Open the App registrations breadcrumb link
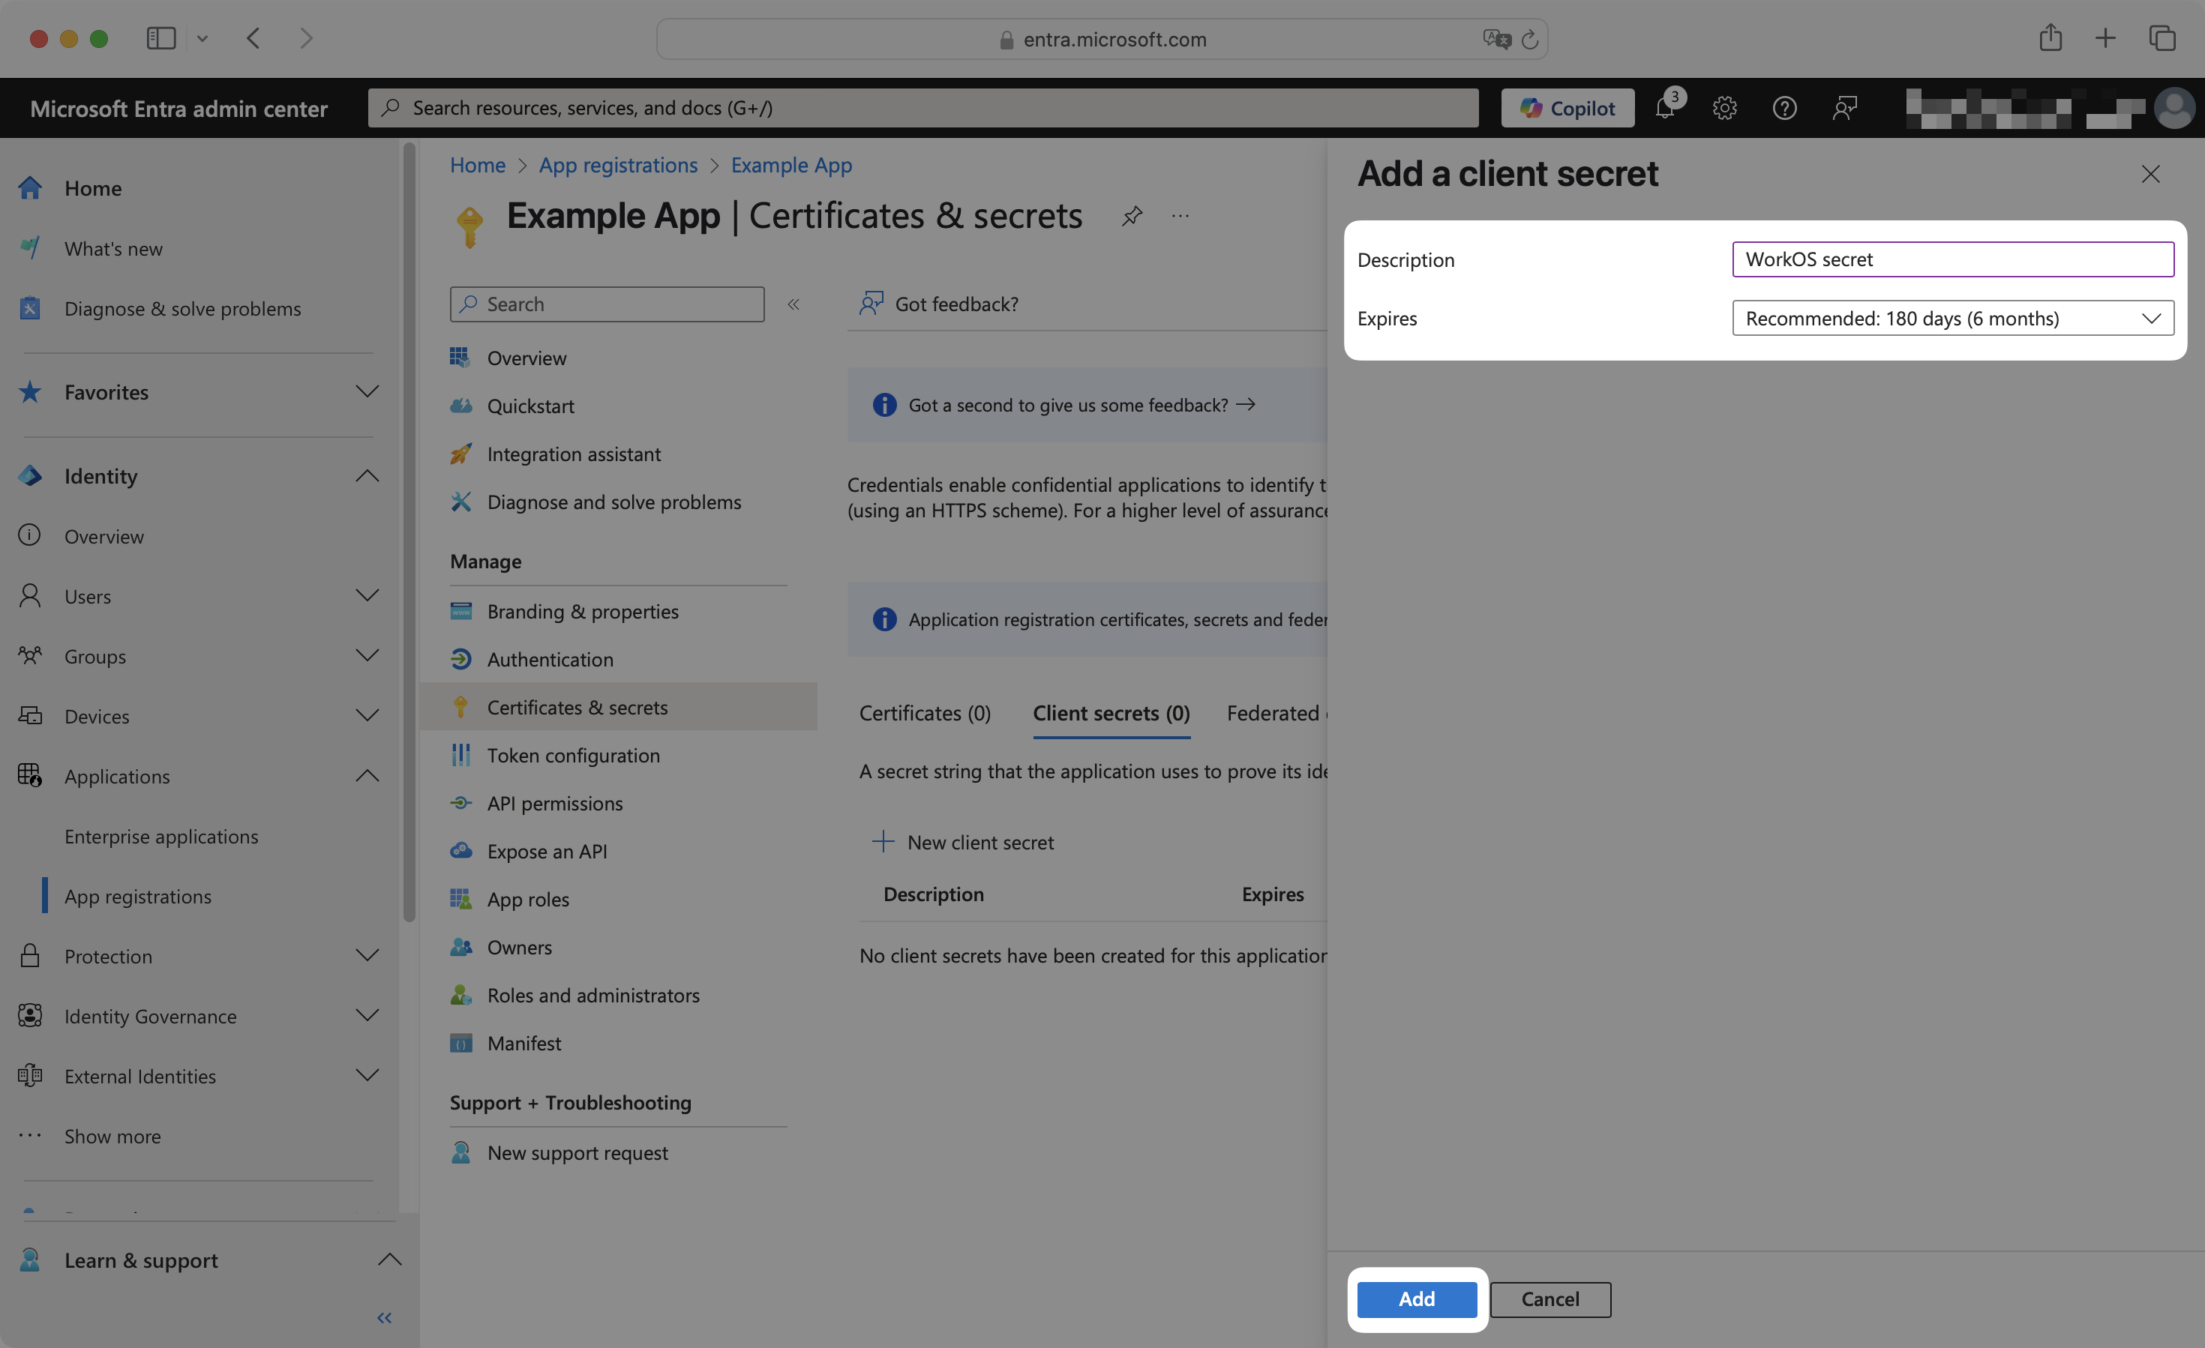The width and height of the screenshot is (2205, 1348). point(618,165)
